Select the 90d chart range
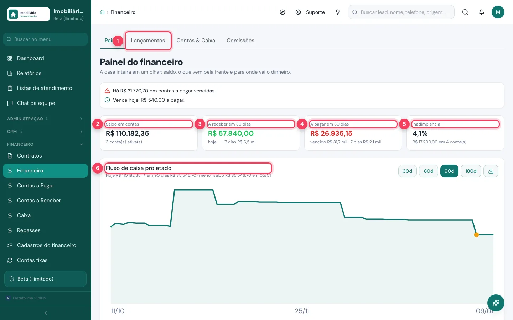This screenshot has height=320, width=513. tap(449, 171)
